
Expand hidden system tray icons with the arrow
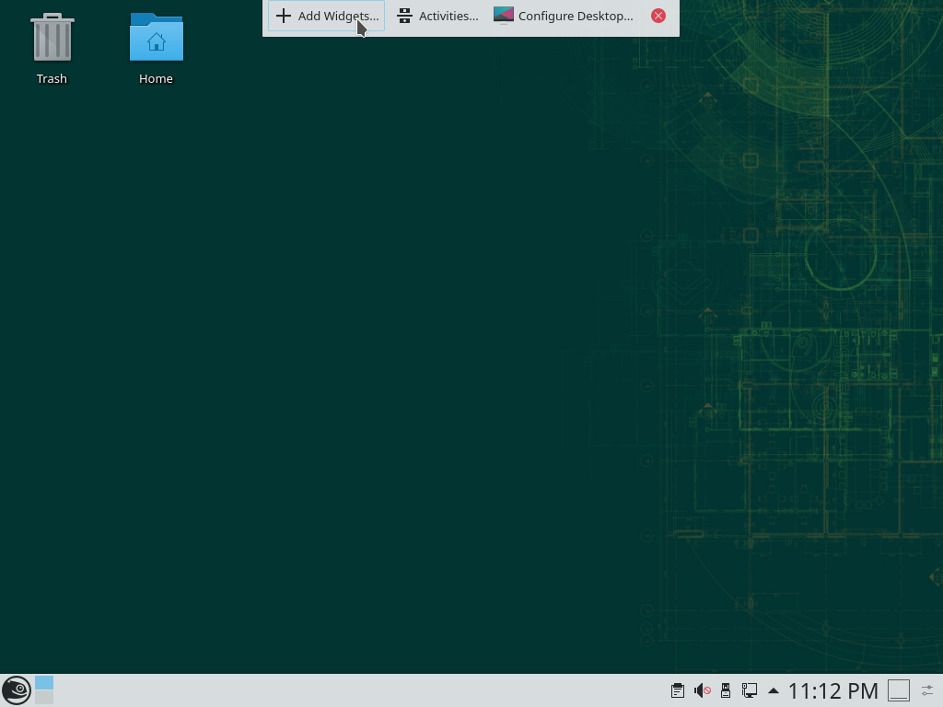point(774,690)
